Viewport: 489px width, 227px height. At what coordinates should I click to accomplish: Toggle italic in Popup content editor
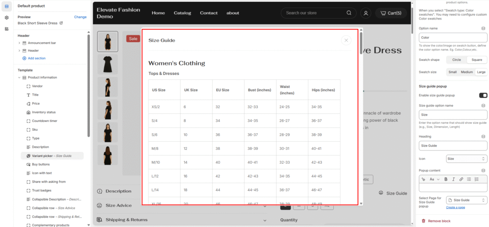click(454, 179)
